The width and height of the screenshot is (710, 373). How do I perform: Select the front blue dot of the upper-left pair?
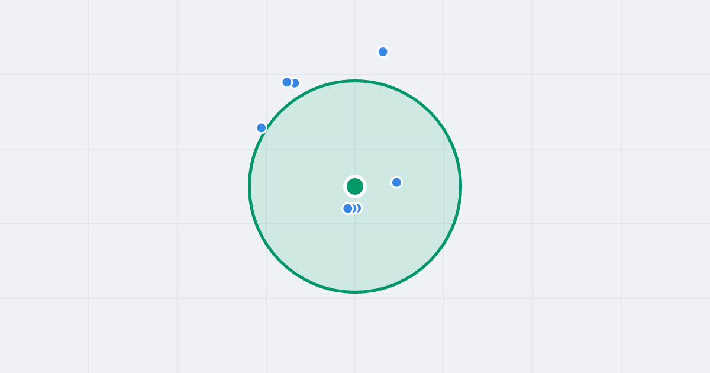coord(287,82)
